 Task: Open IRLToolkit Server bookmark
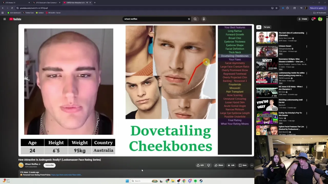pyautogui.click(x=53, y=13)
